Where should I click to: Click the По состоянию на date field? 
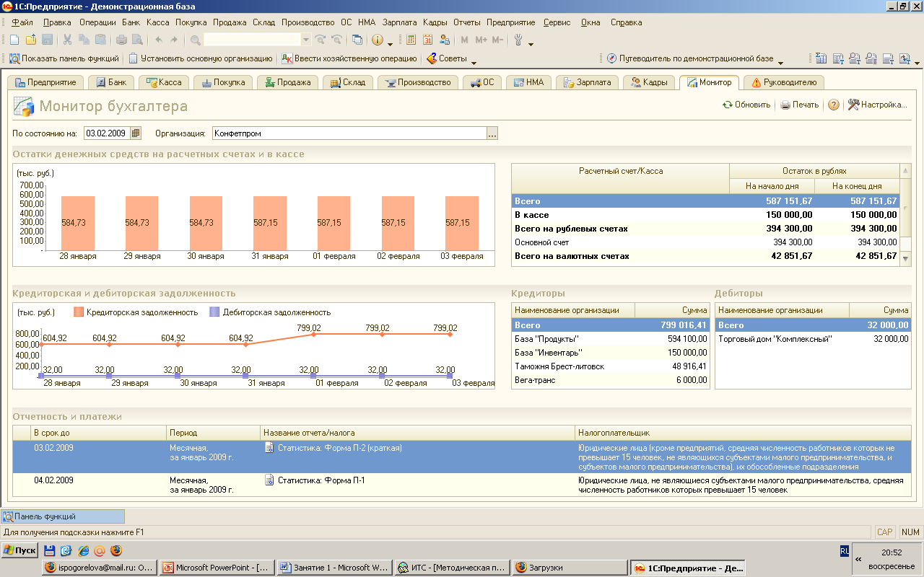107,133
